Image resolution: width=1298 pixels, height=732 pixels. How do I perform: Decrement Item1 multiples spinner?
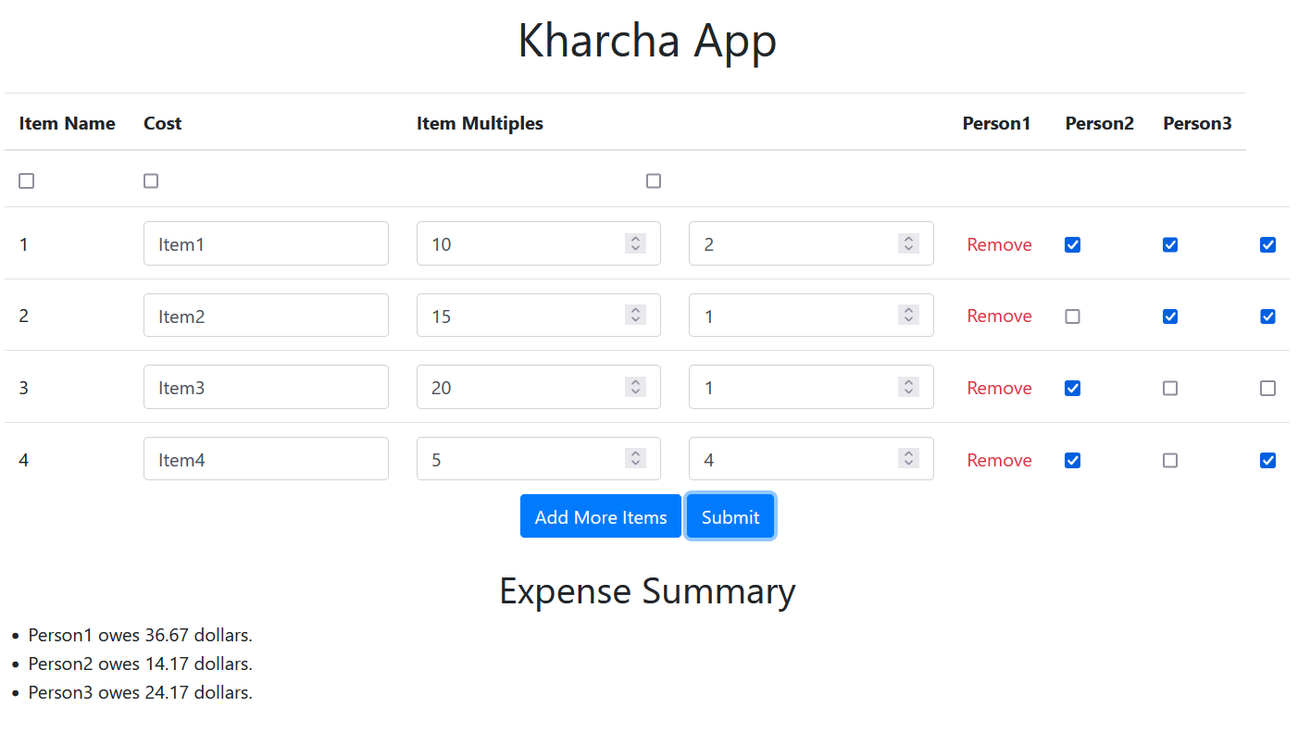[908, 249]
